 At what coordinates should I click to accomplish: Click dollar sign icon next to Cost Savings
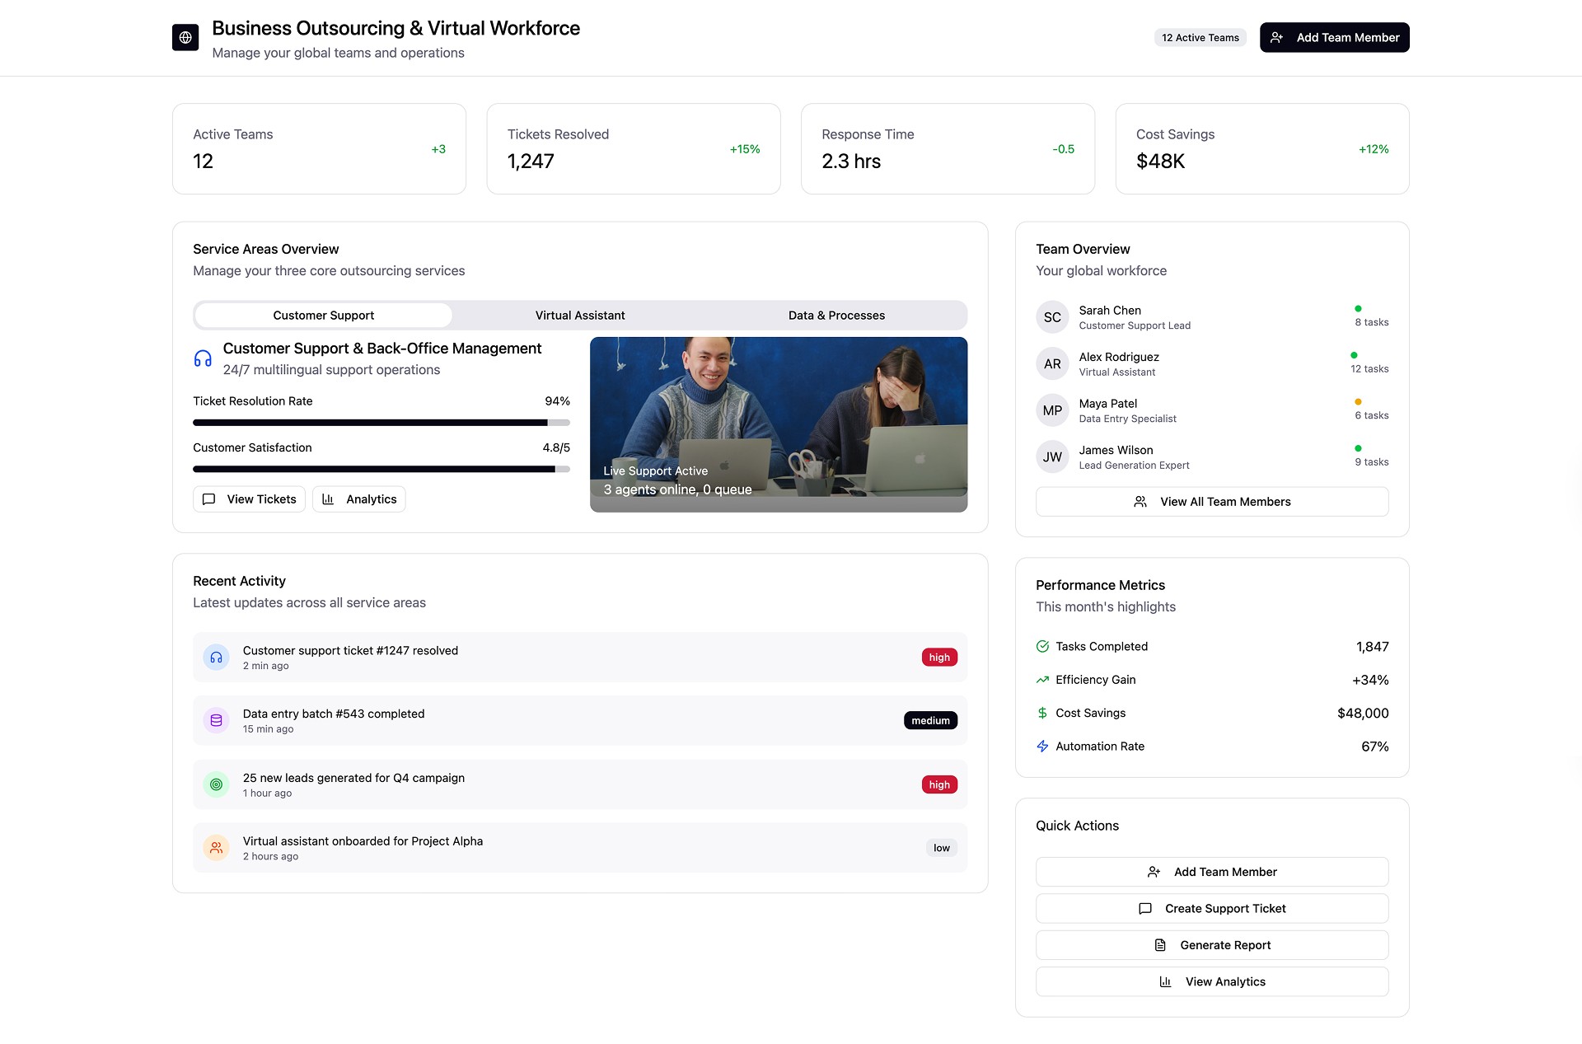tap(1042, 714)
